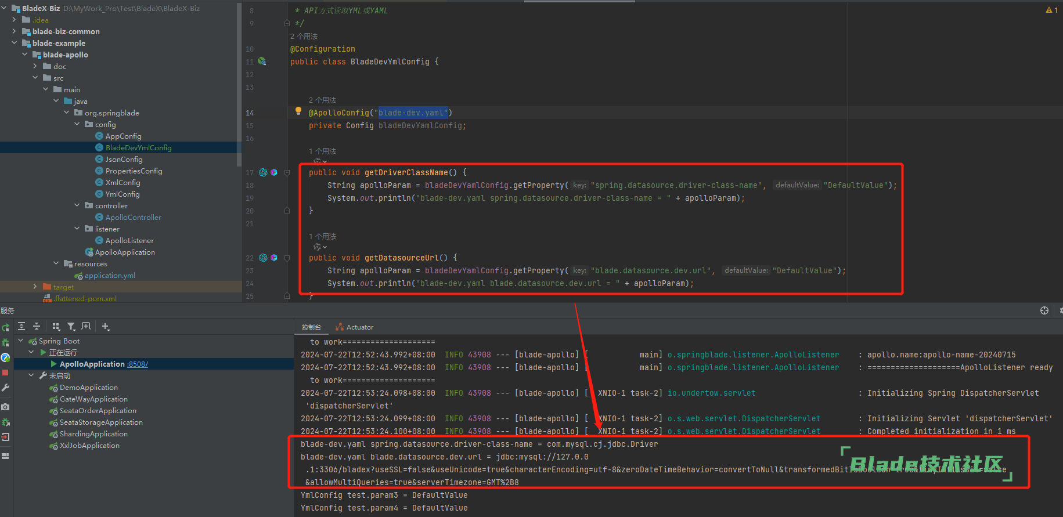The height and width of the screenshot is (517, 1063).
Task: Click AI hint dropdown above getDatasourceUrl
Action: (x=320, y=247)
